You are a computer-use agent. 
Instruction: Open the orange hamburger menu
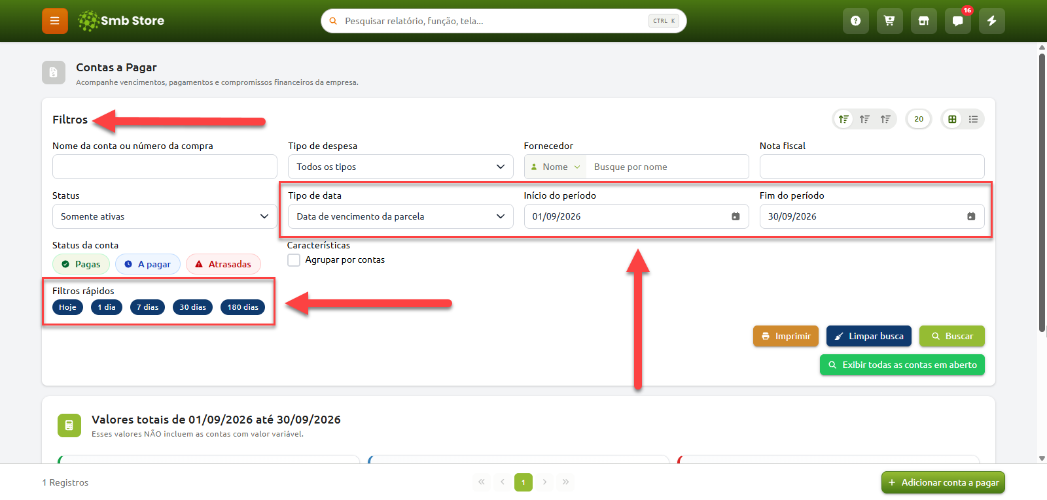[55, 21]
